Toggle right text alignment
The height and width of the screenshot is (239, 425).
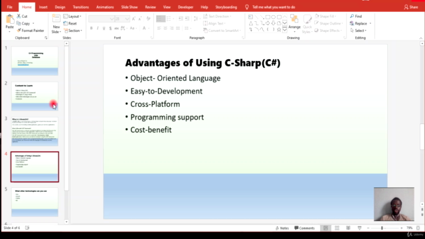(171, 28)
